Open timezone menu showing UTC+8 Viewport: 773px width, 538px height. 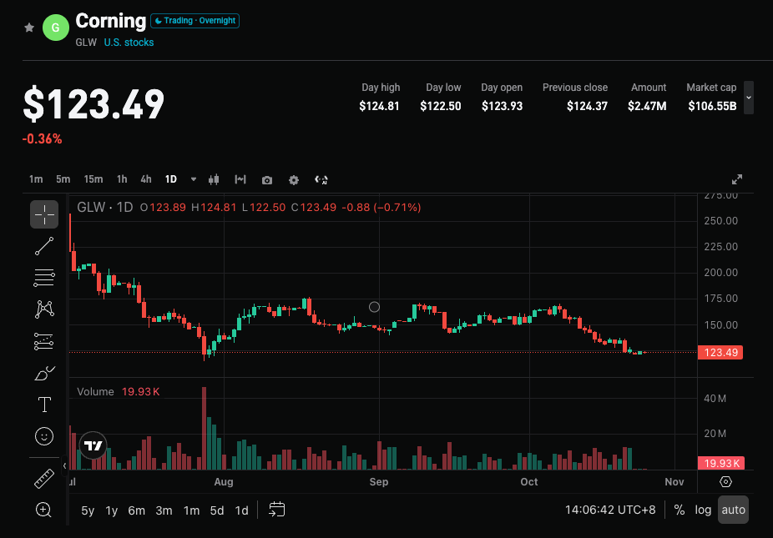tap(610, 510)
